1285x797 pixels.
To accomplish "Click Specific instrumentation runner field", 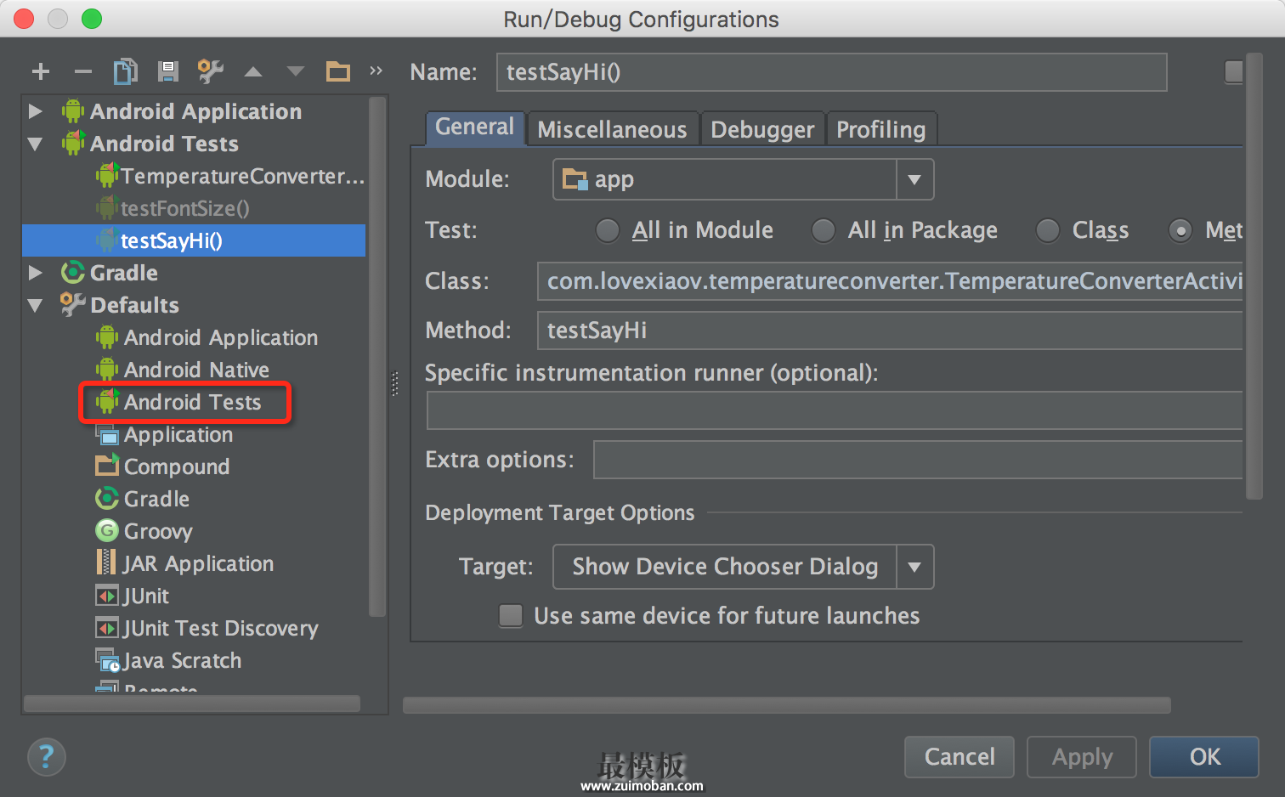I will pyautogui.click(x=835, y=410).
